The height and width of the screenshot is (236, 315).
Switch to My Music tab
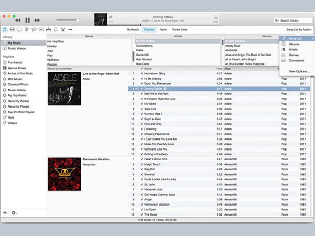(x=133, y=30)
